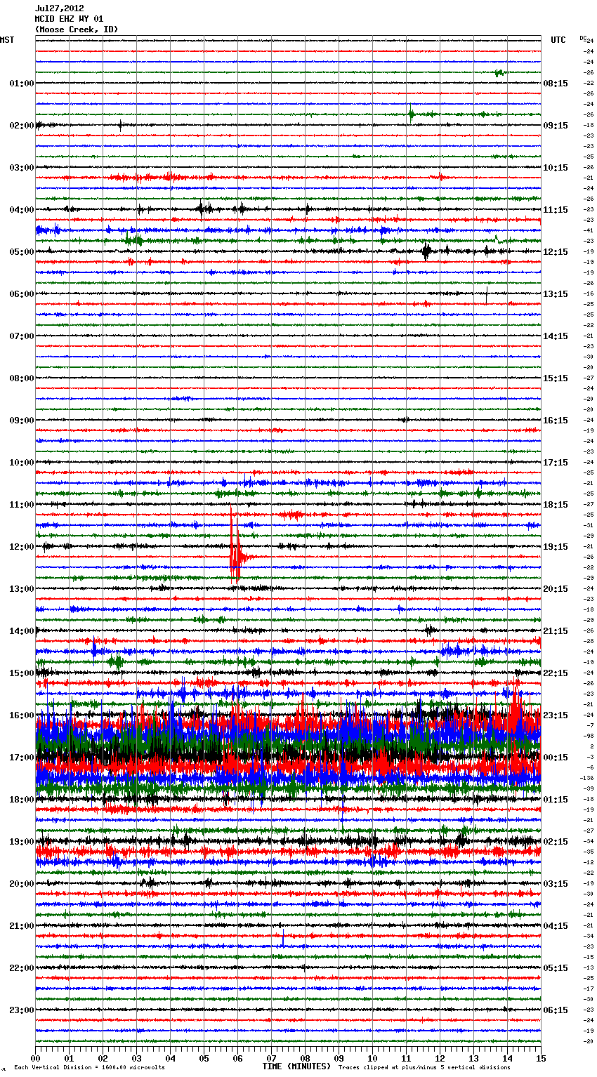Click the vertical division microvolts footnote
The width and height of the screenshot is (597, 1077).
pos(89,1067)
